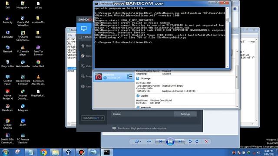Open Control Panel desktop shortcut
Screen dimensions: 278x156
(7, 80)
